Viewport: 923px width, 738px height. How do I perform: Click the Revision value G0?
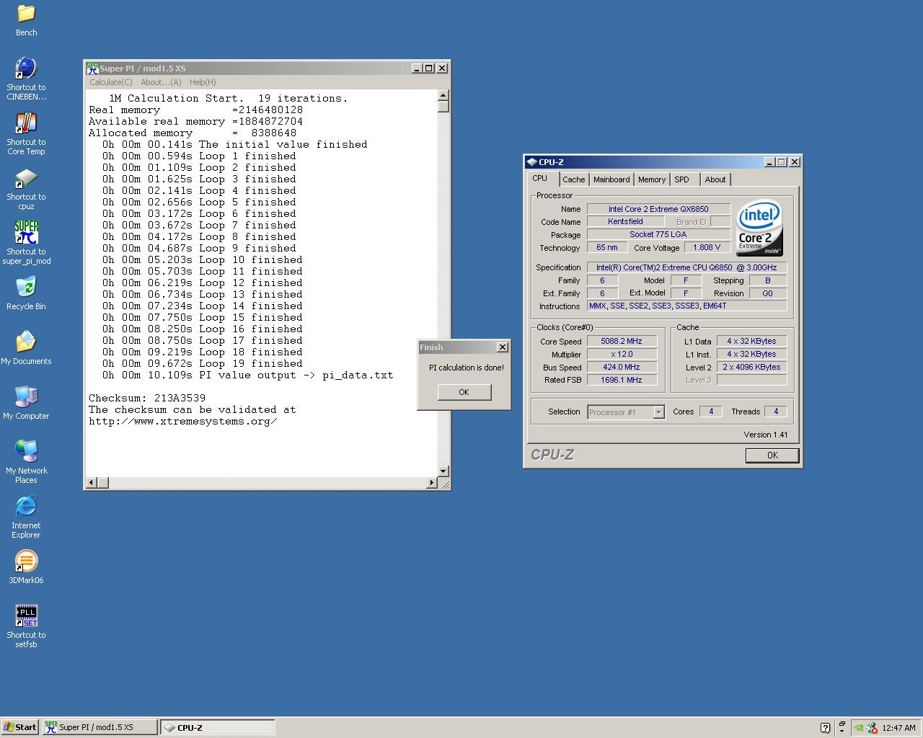pos(767,293)
